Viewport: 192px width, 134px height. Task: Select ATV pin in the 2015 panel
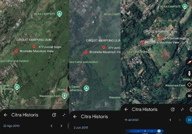coord(104,47)
